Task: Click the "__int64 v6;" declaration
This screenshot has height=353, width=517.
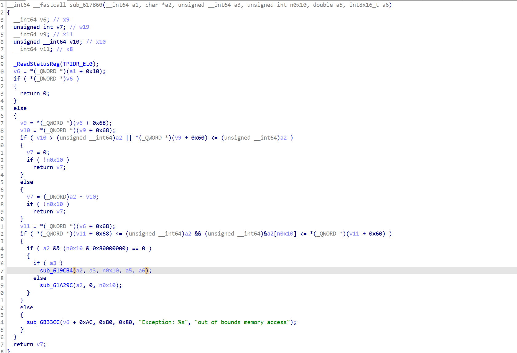Action: [x=31, y=20]
